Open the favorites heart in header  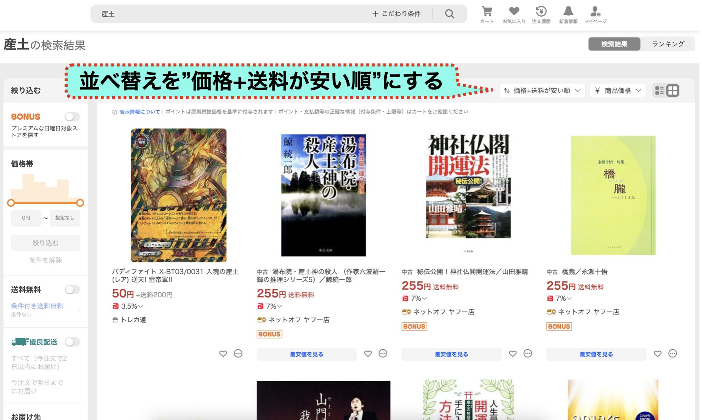[514, 15]
